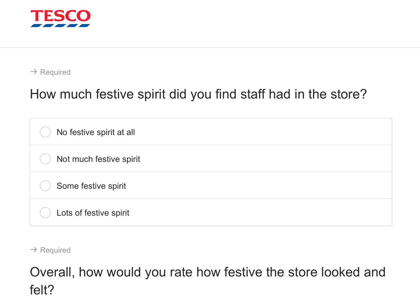Image resolution: width=420 pixels, height=305 pixels.
Task: Select the 'No festive spirit at all' radio circle
Action: point(45,132)
